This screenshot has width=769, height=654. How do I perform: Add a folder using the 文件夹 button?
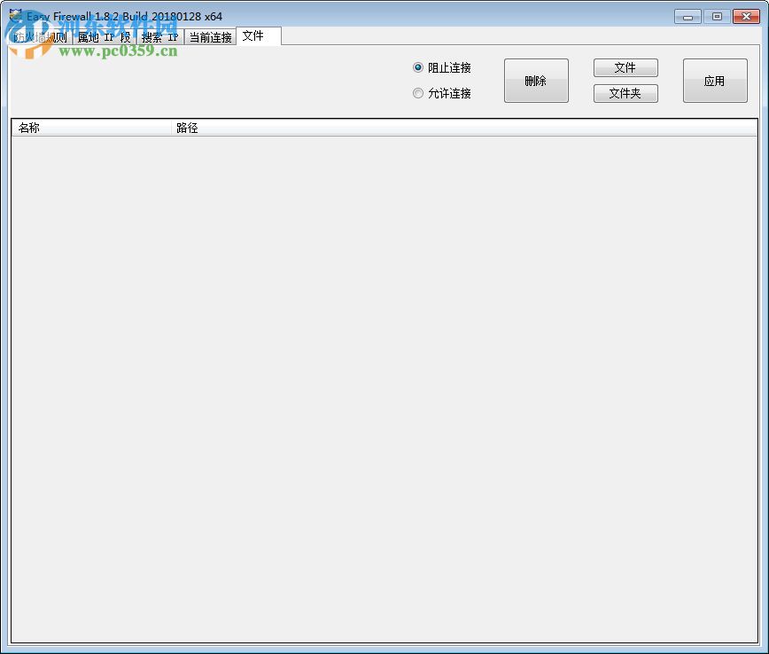click(625, 93)
